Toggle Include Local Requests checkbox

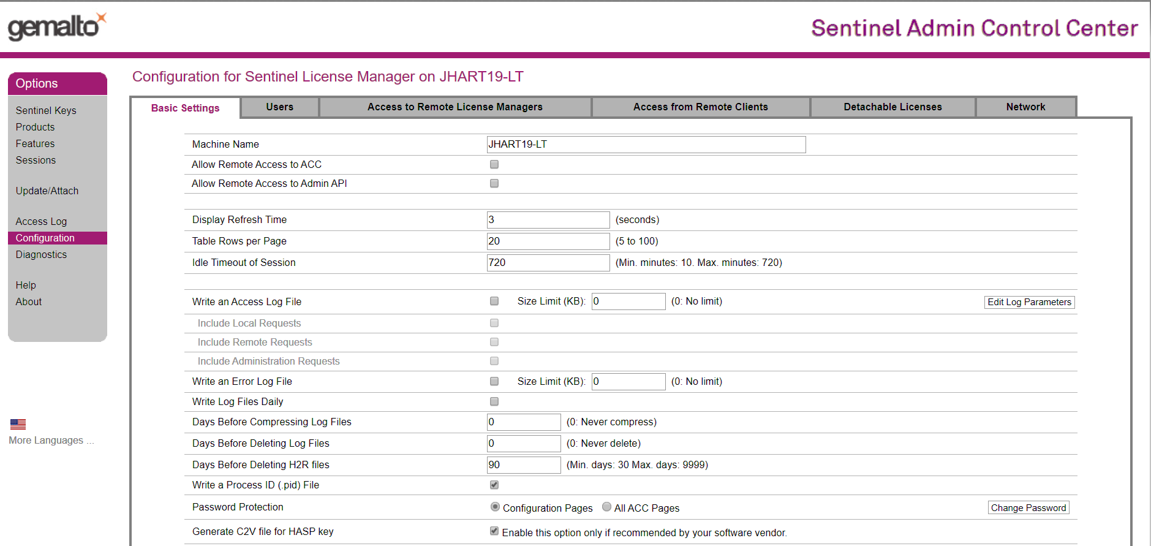(x=494, y=323)
